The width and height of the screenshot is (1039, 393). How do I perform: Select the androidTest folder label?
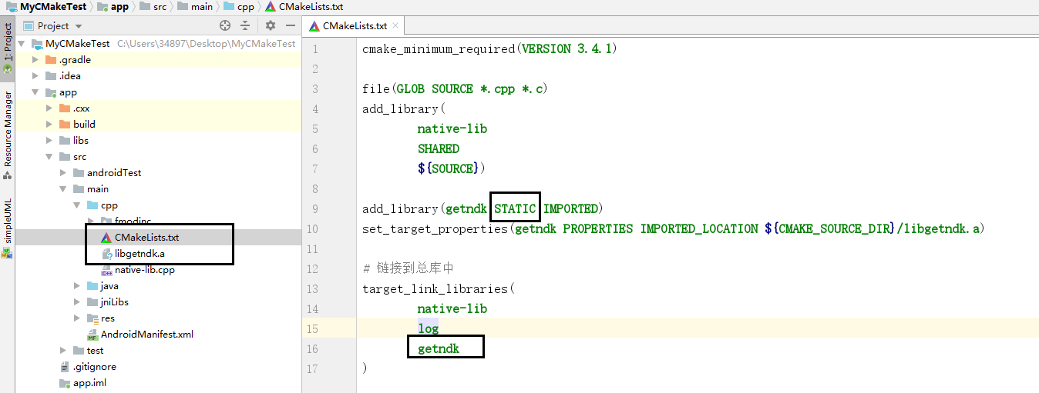click(x=114, y=173)
